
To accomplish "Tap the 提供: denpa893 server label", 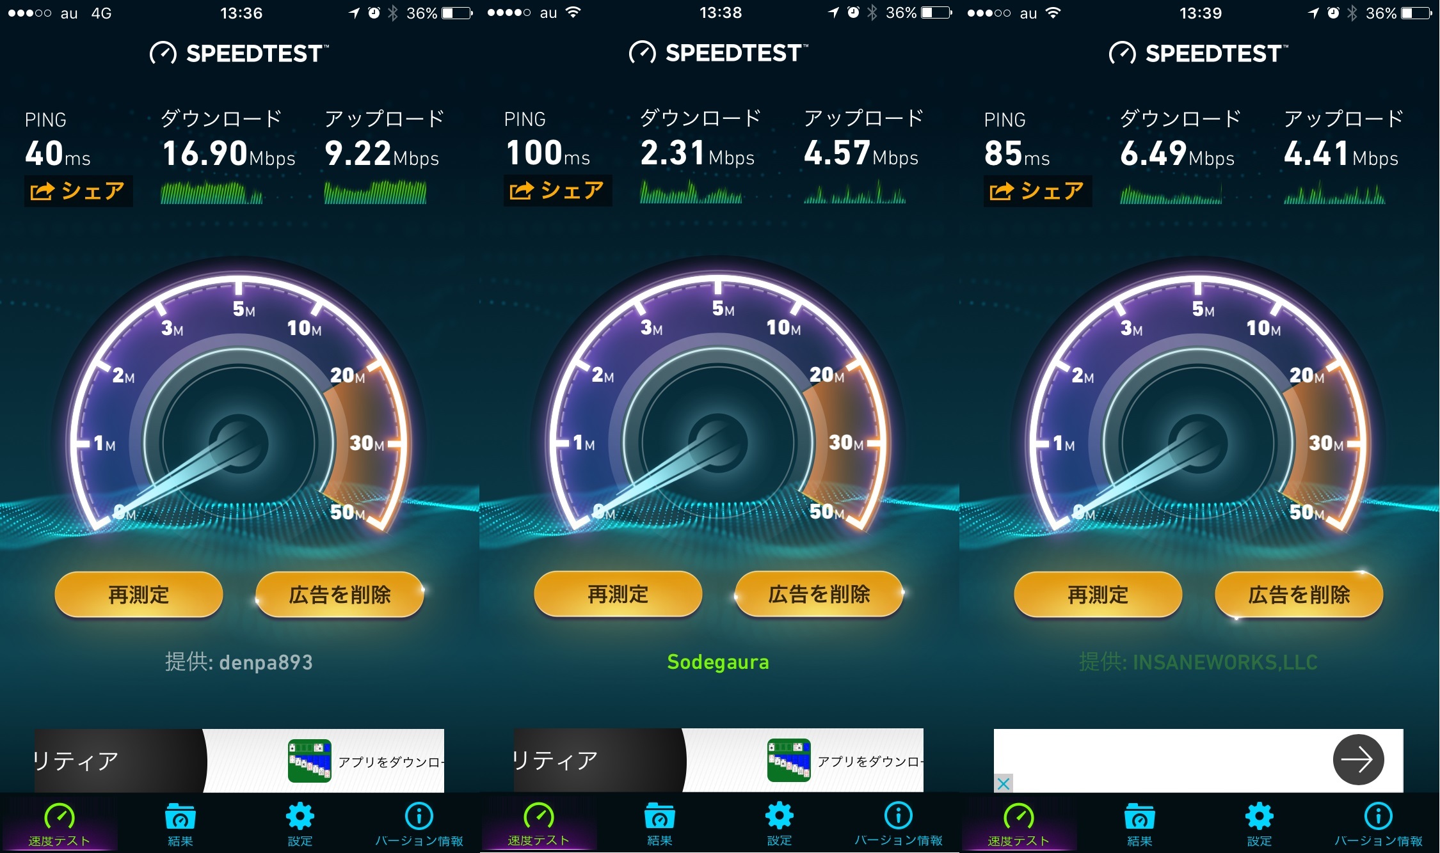I will 239,662.
